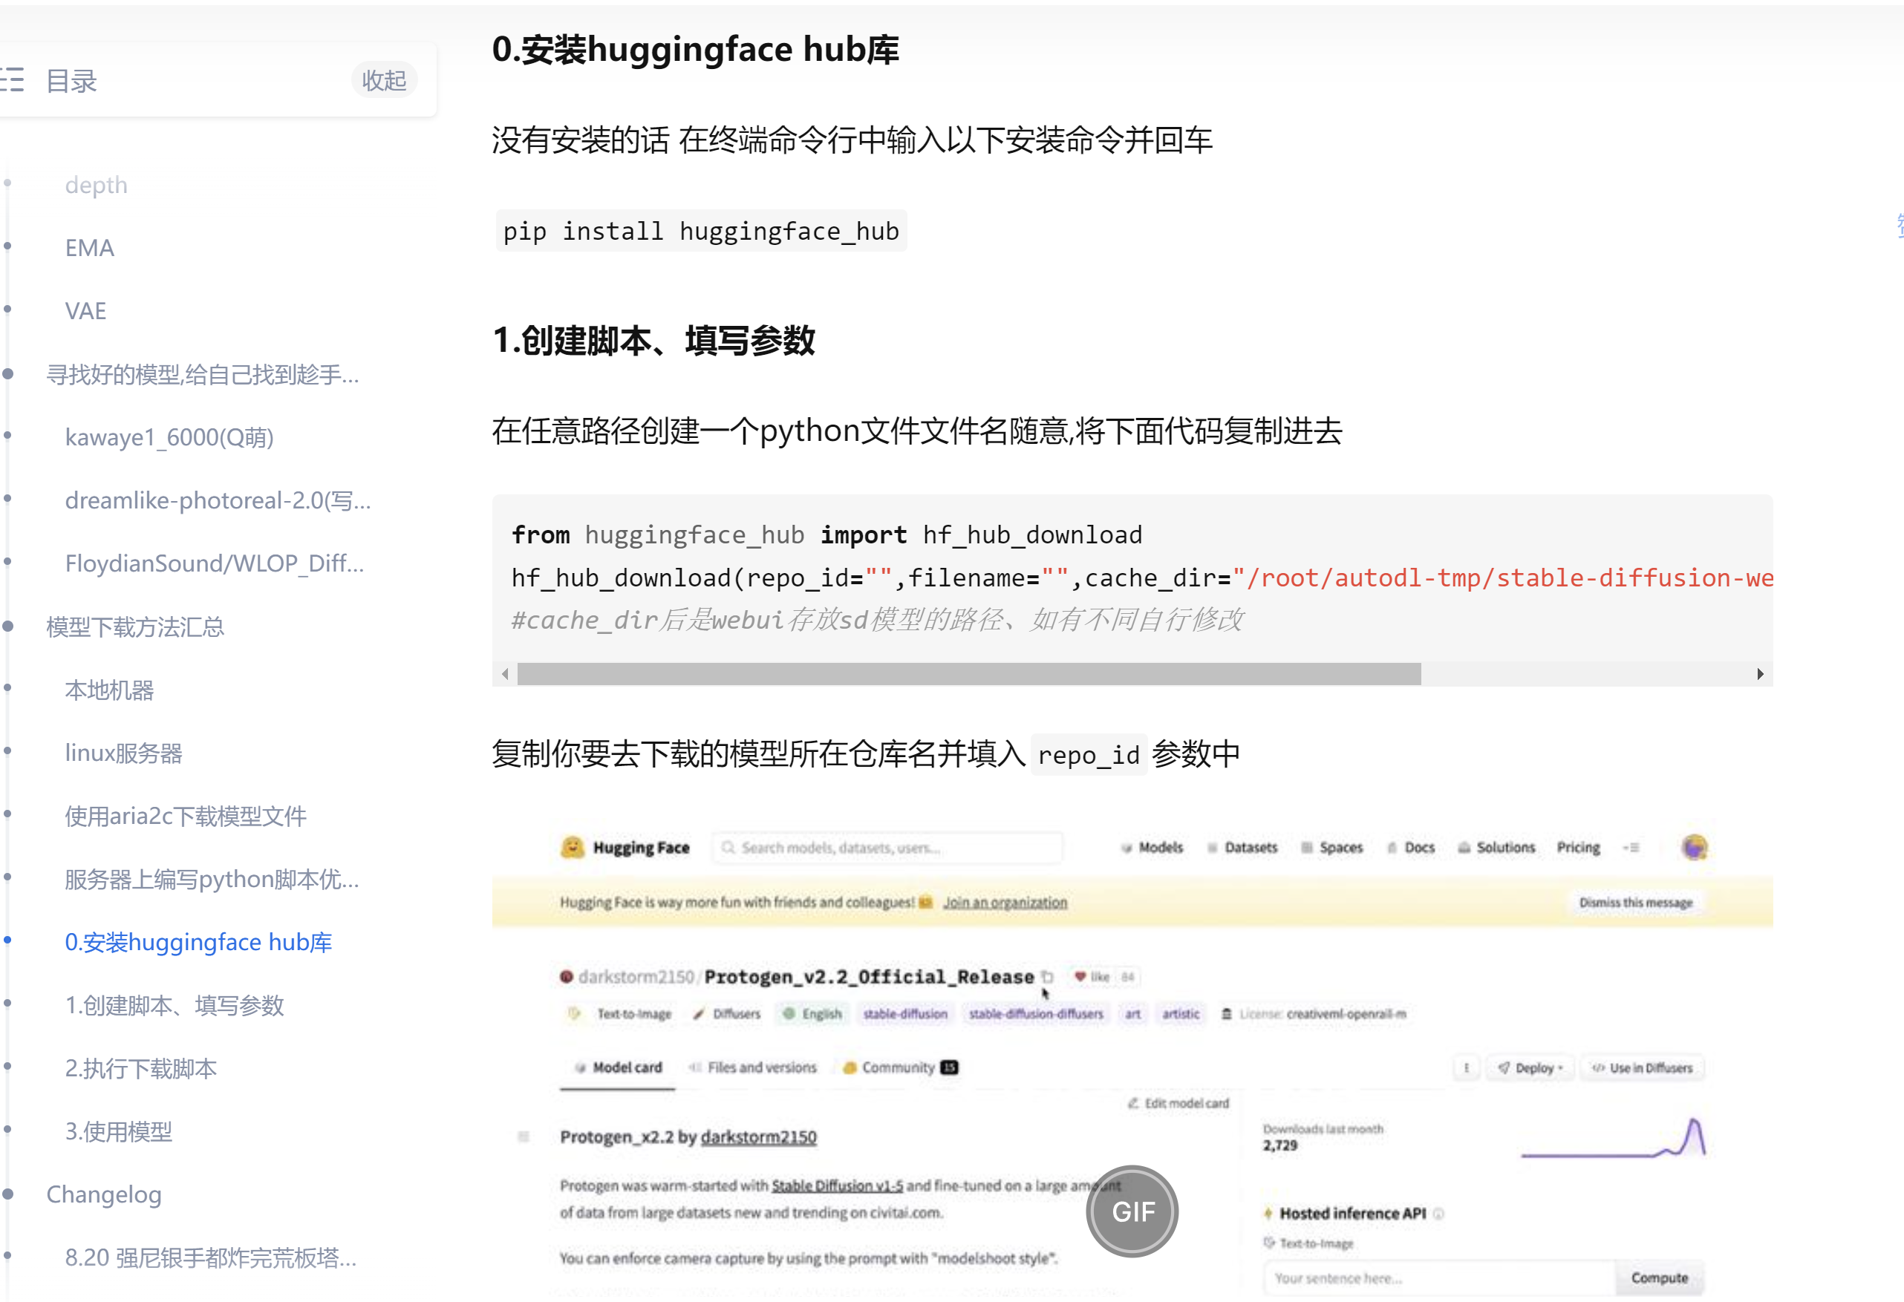
Task: Click the Hugging Face screenshot thumbnail
Action: (1131, 1056)
